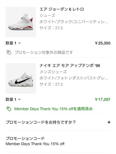Image resolution: width=116 pixels, height=154 pixels.
Task: Expand the プロモーションコードをお持ちですか? row
Action: pyautogui.click(x=58, y=122)
